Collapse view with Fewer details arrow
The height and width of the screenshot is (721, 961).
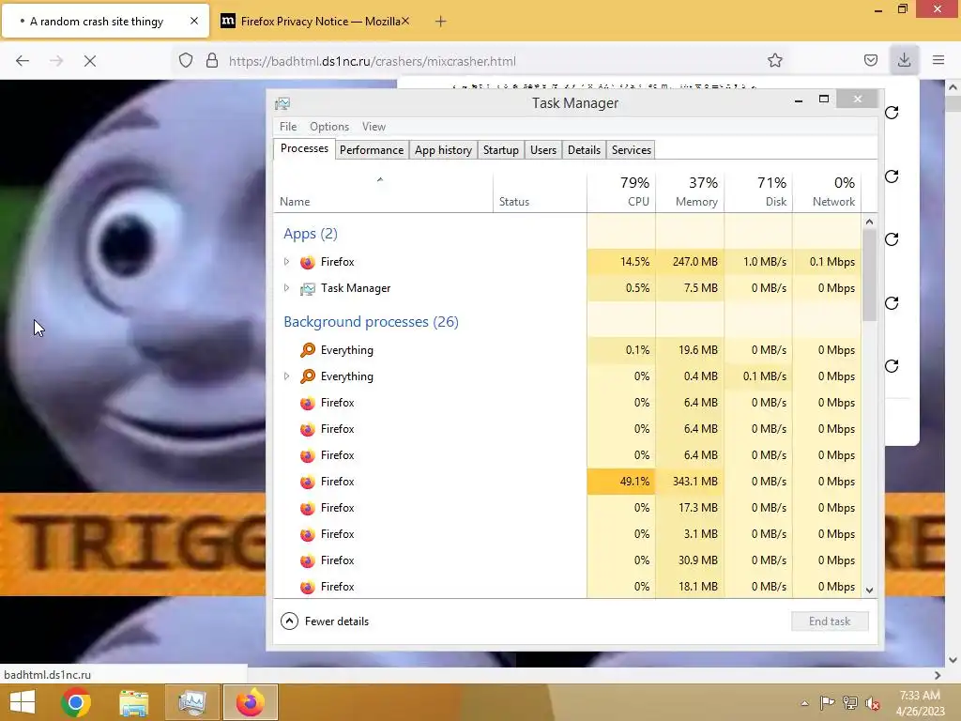pos(289,621)
